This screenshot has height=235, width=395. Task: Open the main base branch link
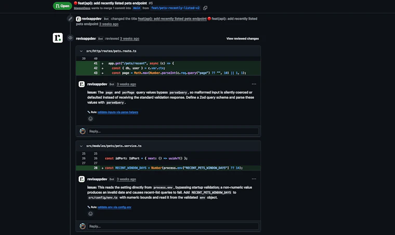coord(137,8)
